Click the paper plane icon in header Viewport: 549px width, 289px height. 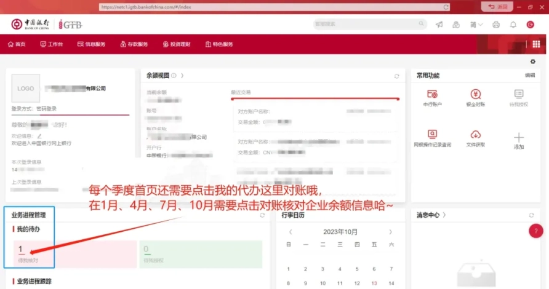click(439, 25)
